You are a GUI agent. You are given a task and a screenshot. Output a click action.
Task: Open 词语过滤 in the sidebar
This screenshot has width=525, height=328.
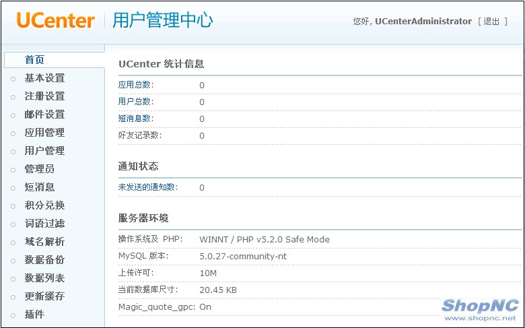tap(44, 223)
